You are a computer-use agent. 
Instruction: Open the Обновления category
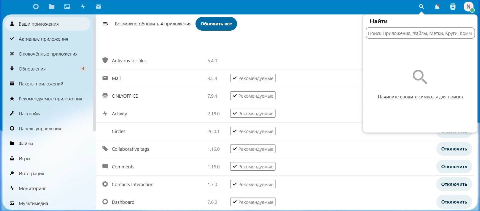pyautogui.click(x=32, y=69)
